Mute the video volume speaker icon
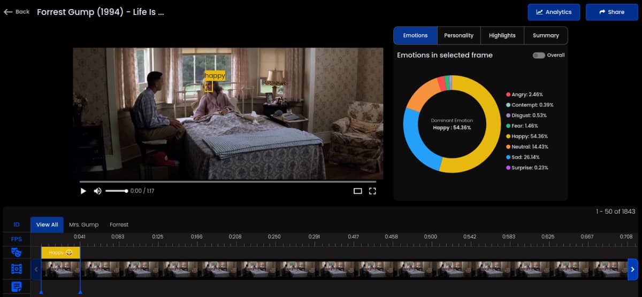 pos(97,191)
